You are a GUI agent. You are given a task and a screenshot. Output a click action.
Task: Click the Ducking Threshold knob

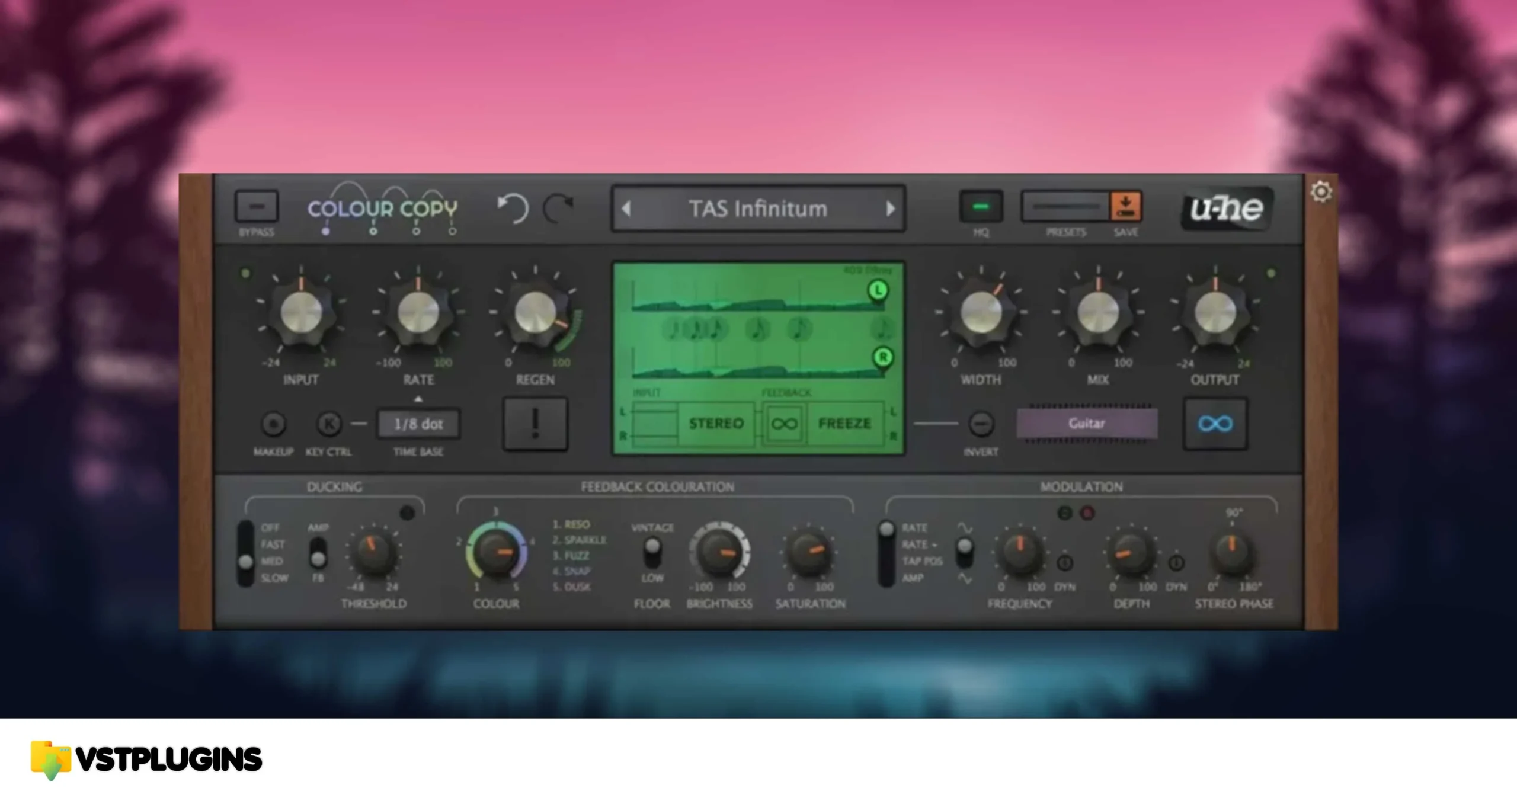tap(374, 552)
